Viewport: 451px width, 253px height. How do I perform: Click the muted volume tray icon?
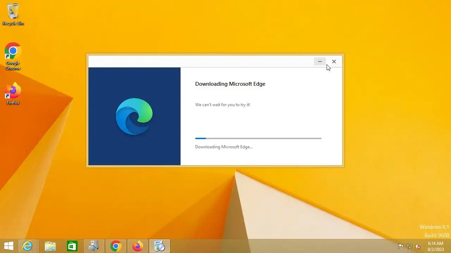click(418, 246)
